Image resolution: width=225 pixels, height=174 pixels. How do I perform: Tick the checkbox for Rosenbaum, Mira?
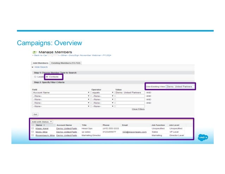click(33, 135)
